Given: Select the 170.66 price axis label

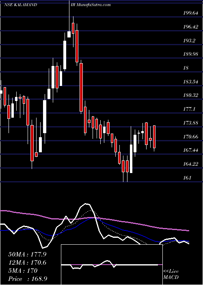Looking at the screenshot, I should pos(190,136).
